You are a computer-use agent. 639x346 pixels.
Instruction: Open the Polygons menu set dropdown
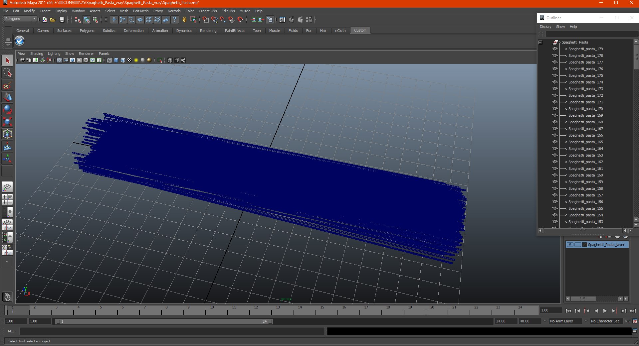tap(20, 19)
